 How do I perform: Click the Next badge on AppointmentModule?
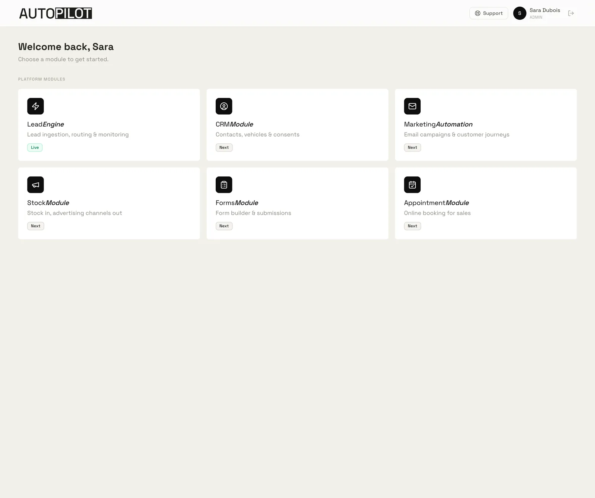[412, 226]
